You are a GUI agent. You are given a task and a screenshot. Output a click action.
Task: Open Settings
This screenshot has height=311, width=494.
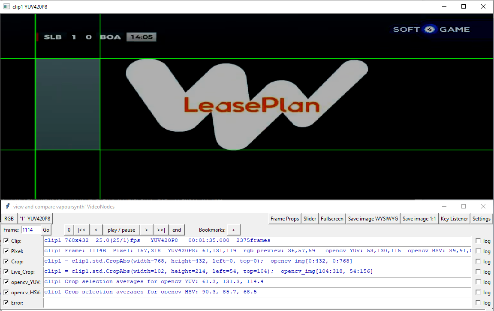(481, 219)
